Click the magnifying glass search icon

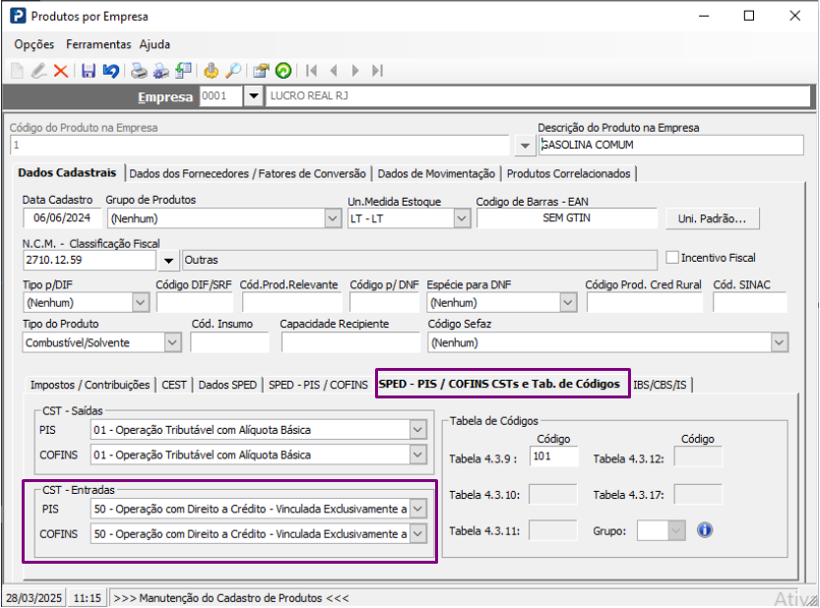(x=233, y=71)
